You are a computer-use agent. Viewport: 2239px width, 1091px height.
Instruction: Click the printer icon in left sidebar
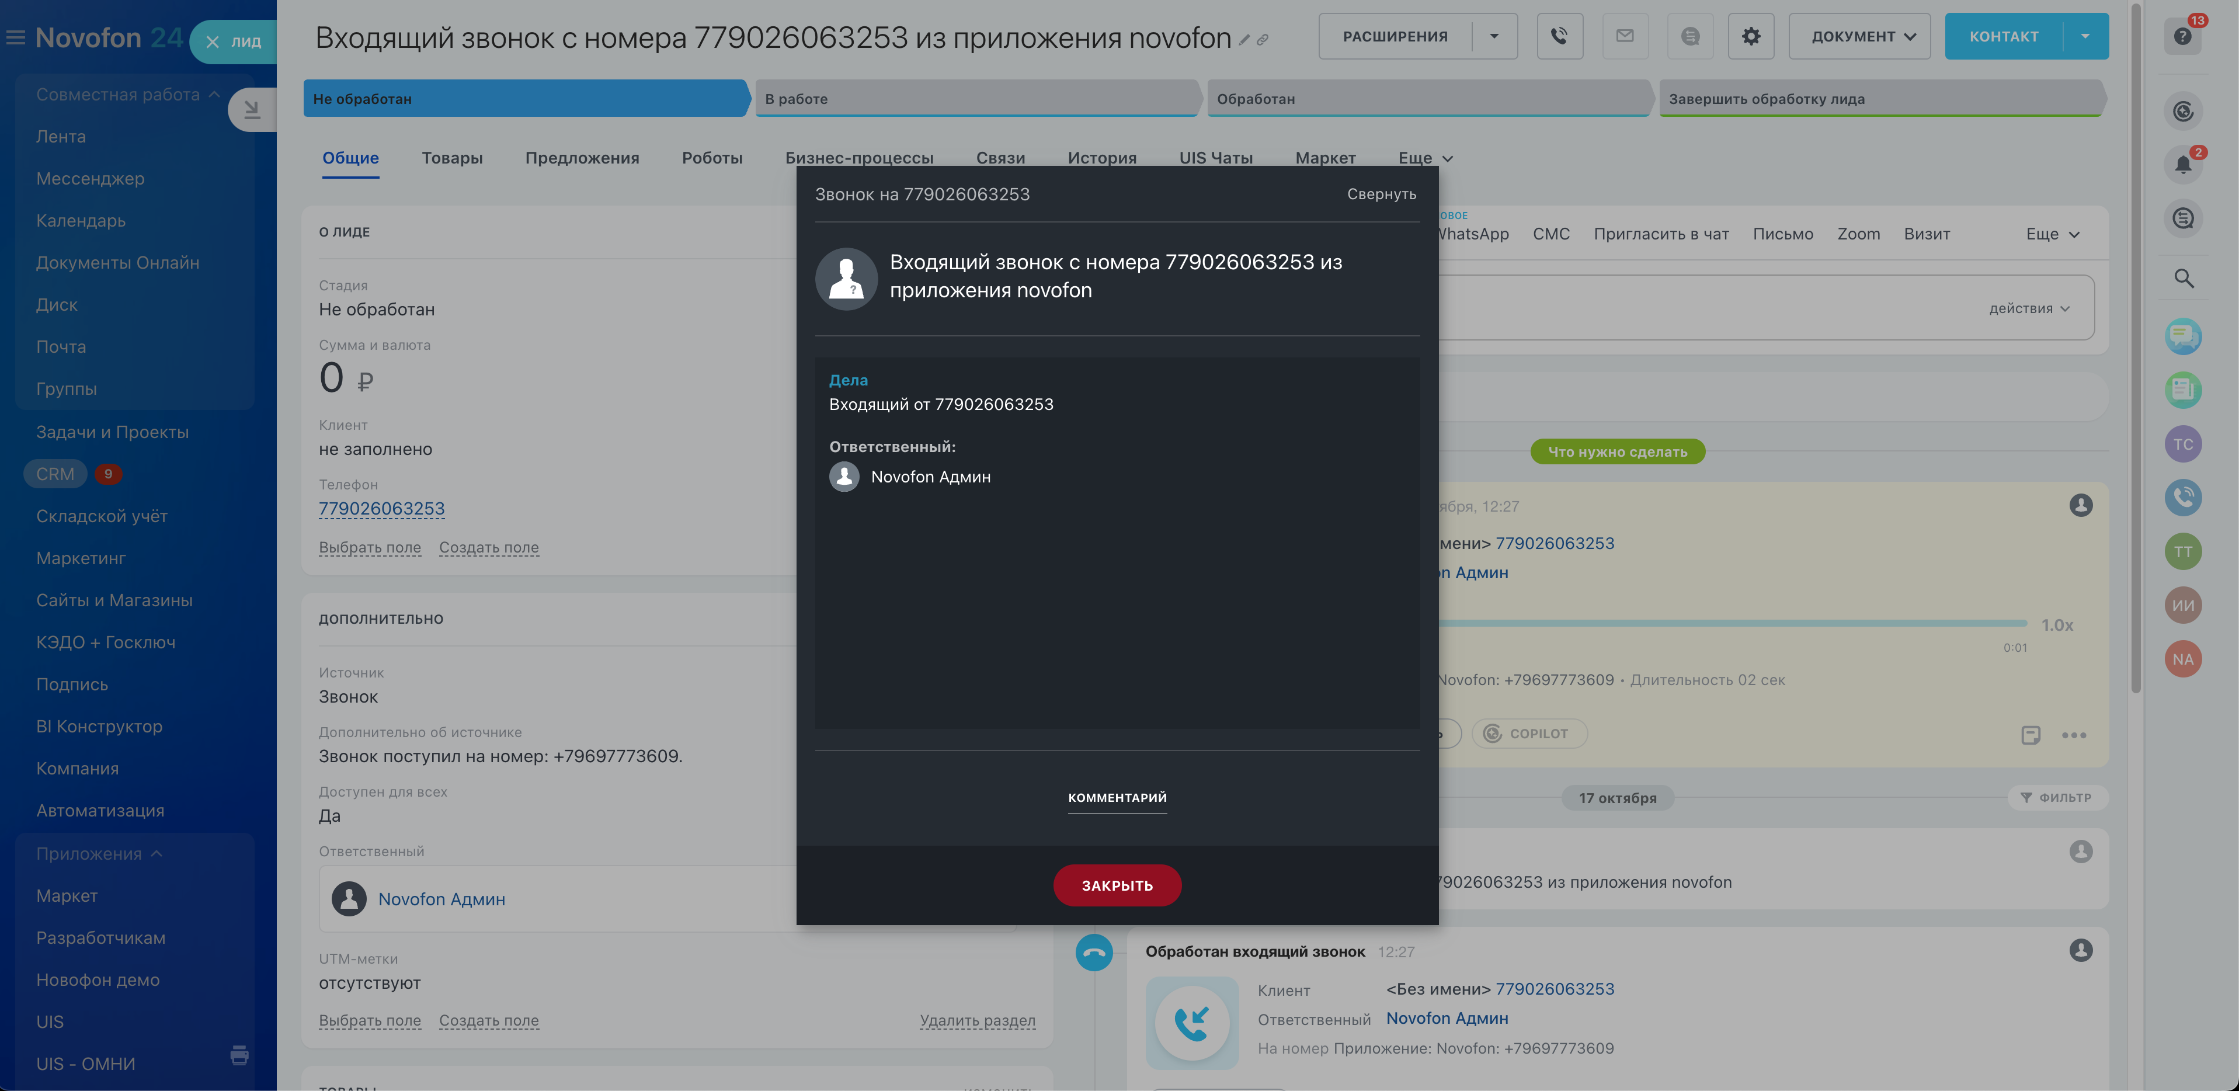[239, 1055]
